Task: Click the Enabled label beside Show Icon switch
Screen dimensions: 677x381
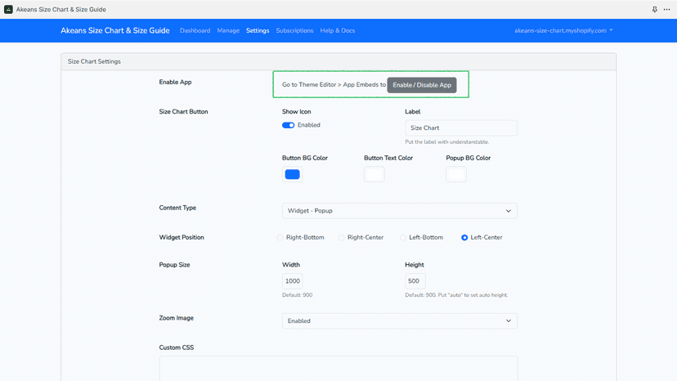Action: coord(309,125)
